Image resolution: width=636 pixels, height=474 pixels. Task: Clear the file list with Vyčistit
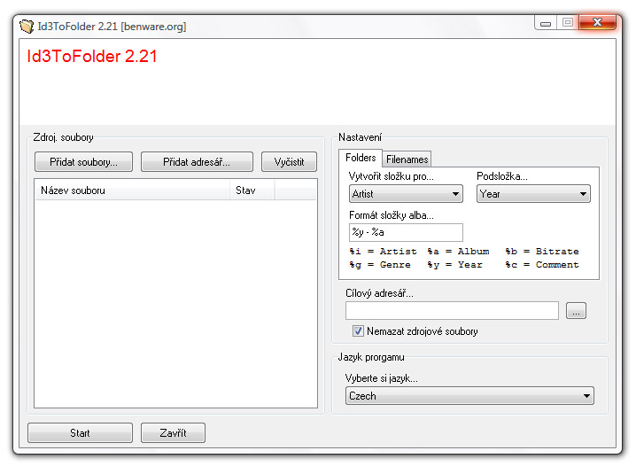coord(289,162)
